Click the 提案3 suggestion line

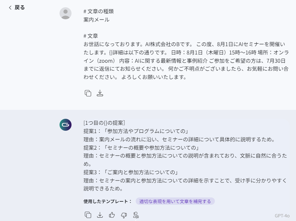(x=131, y=172)
